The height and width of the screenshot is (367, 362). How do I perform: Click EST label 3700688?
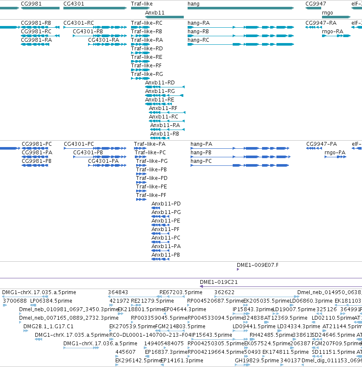(x=15, y=301)
